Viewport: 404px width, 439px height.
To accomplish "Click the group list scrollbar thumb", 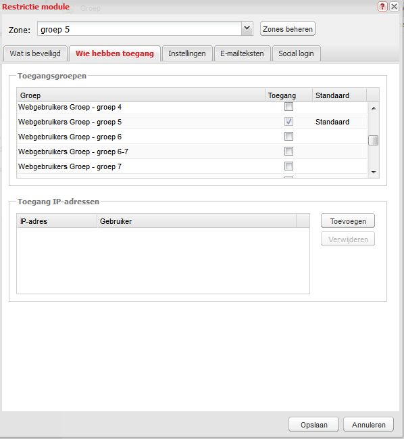I will [374, 140].
